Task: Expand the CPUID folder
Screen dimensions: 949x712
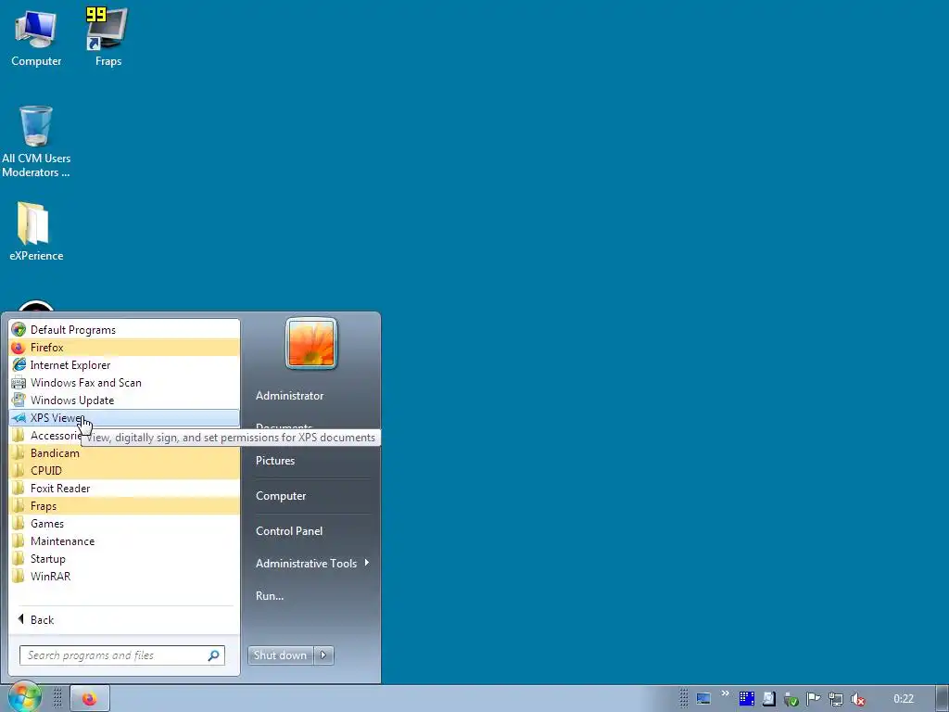Action: [124, 470]
